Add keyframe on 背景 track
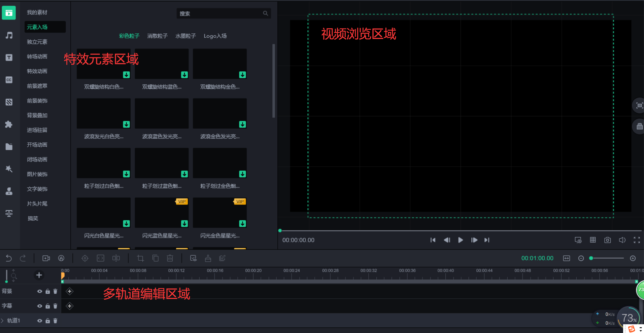Viewport: 644px width, 333px height. point(70,291)
